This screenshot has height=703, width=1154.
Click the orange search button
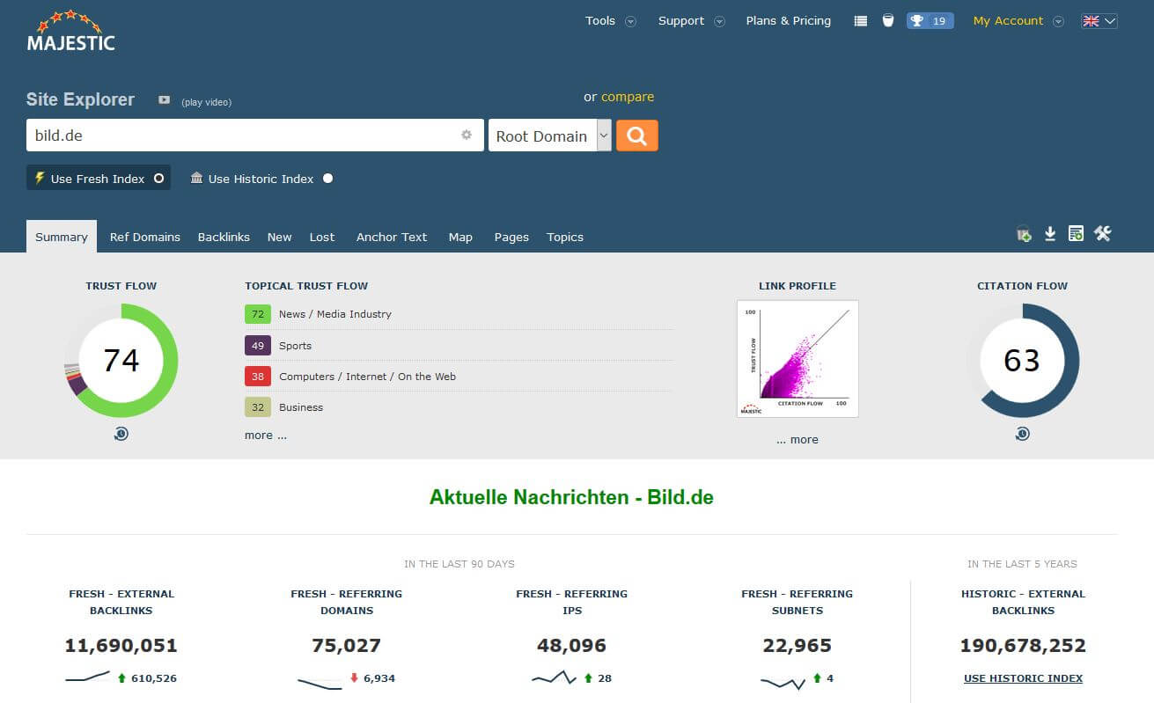pos(637,135)
